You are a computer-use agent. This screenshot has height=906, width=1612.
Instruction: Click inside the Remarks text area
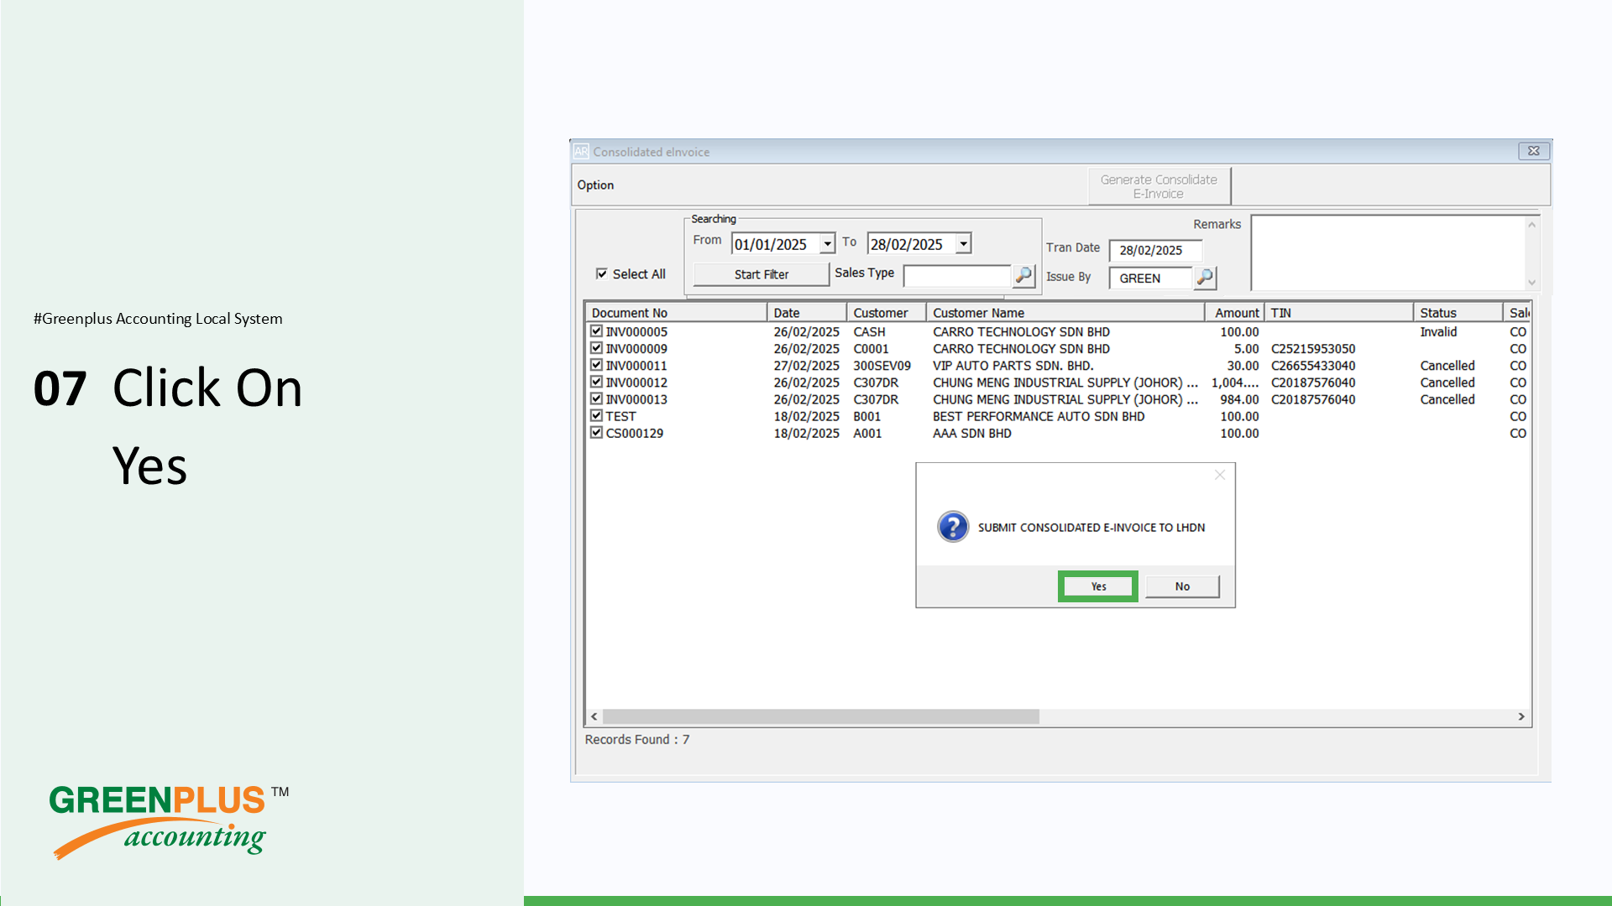pyautogui.click(x=1388, y=253)
